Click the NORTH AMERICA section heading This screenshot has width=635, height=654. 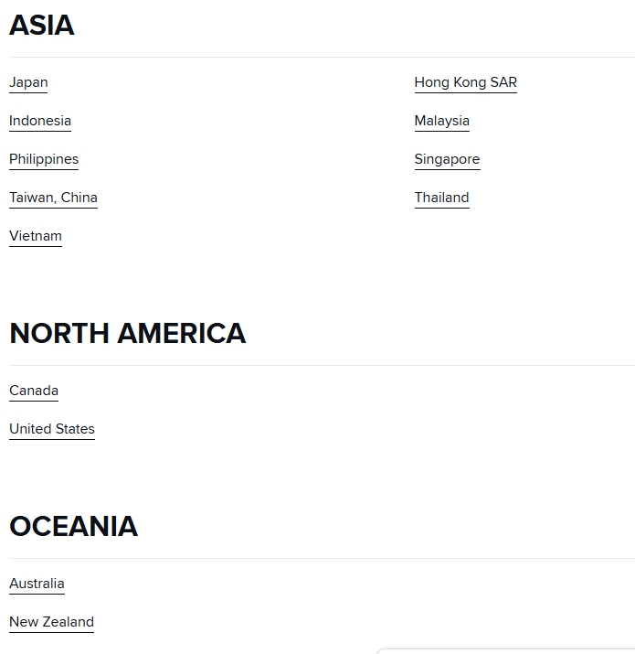pyautogui.click(x=127, y=334)
